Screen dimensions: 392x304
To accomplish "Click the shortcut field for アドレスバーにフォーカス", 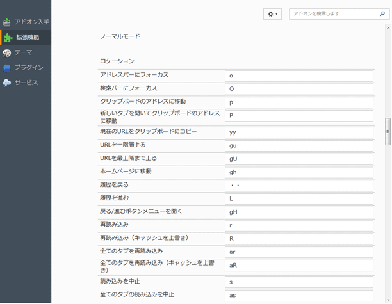I will click(299, 76).
